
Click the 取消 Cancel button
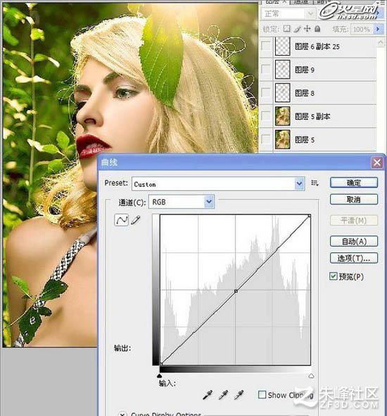354,200
